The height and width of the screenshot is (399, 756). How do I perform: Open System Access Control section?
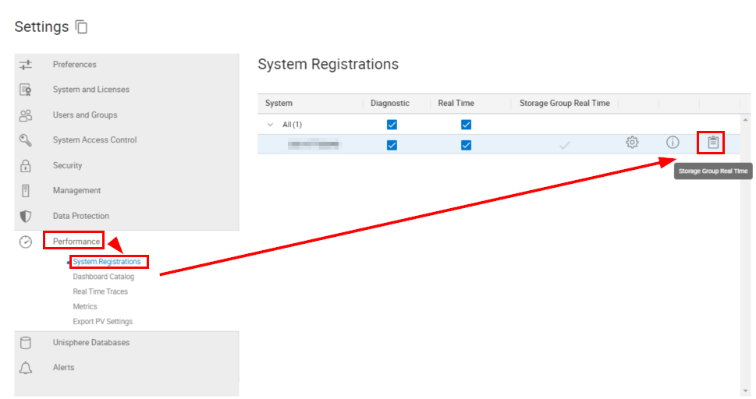tap(95, 140)
